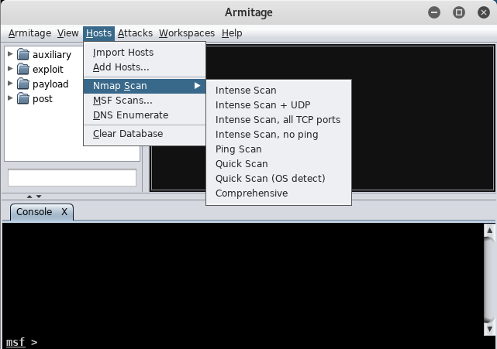
Task: Select DNS Enumerate
Action: click(x=144, y=115)
